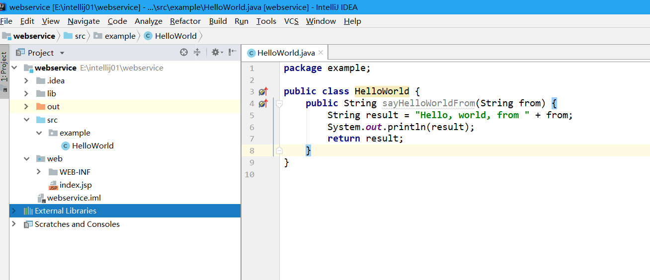Collapse the src folder
This screenshot has width=650, height=280.
tap(26, 120)
